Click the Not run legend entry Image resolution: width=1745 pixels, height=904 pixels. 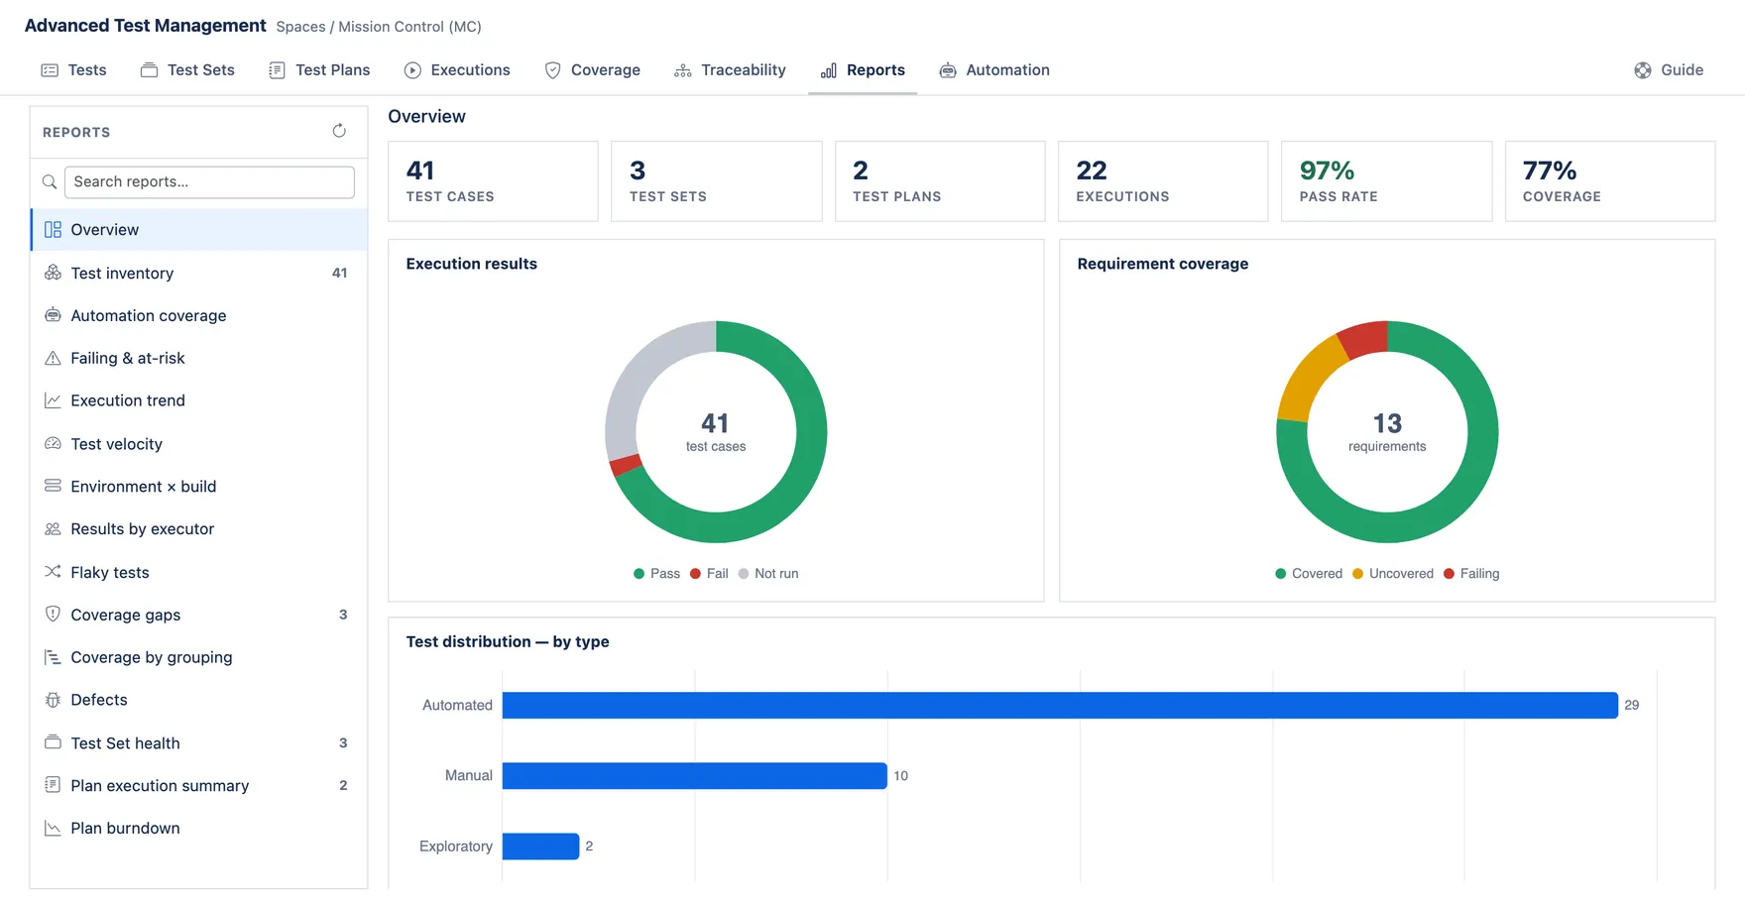(768, 574)
